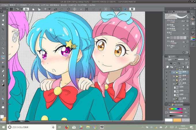Click the Redo arrow in command bar
Screen dimensions: 196x130
coord(61,9)
